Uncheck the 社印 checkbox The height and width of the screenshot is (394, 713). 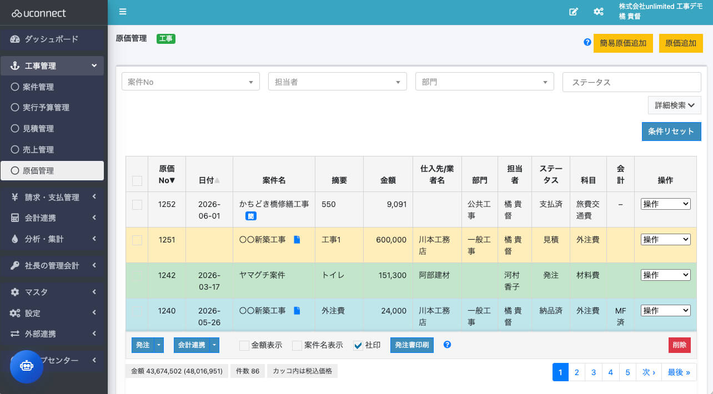tap(358, 346)
